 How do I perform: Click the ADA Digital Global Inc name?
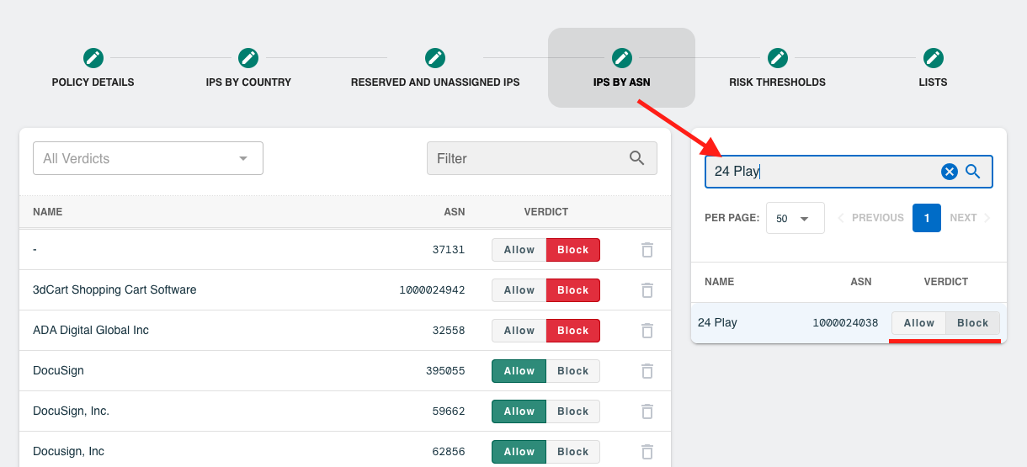91,330
